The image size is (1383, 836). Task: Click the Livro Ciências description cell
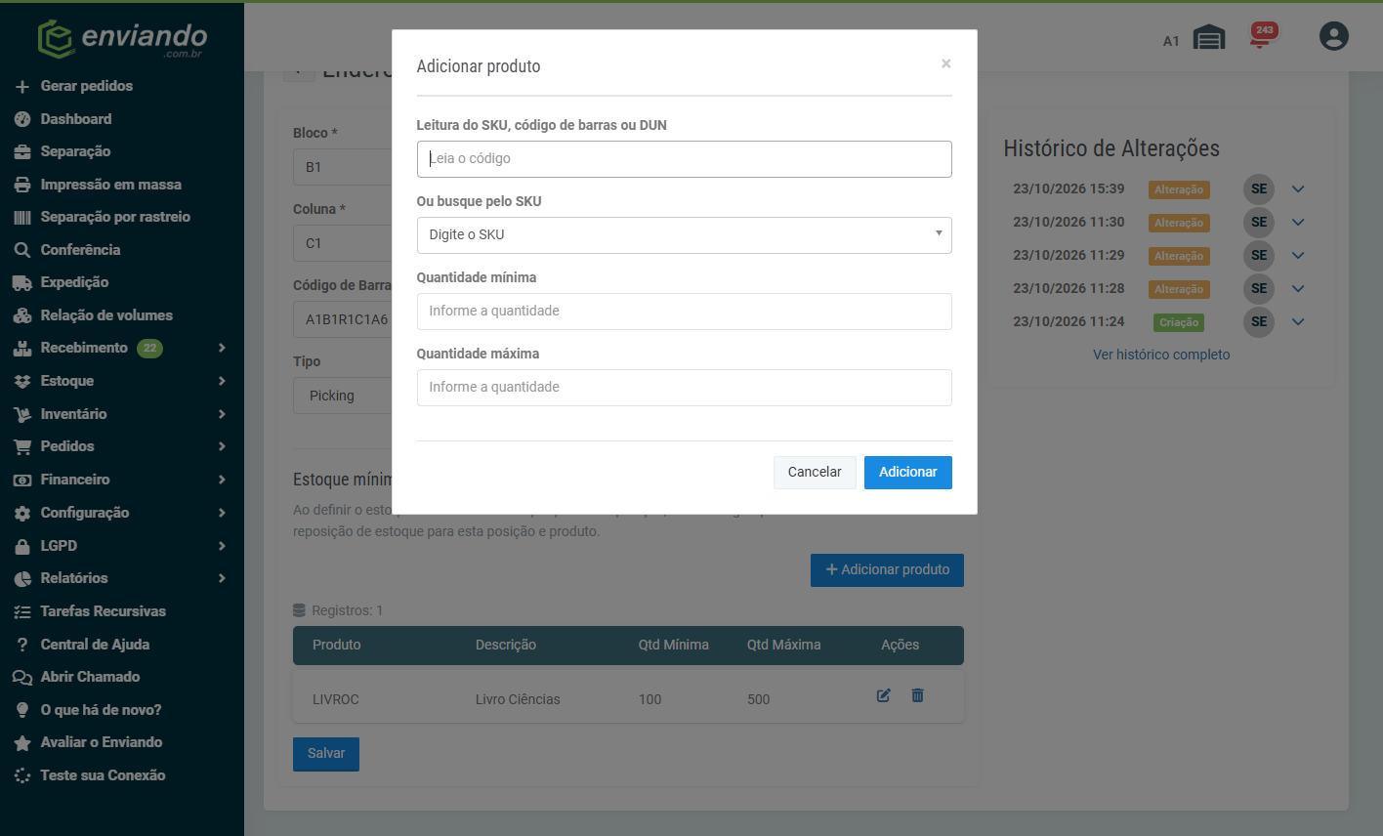pos(518,699)
